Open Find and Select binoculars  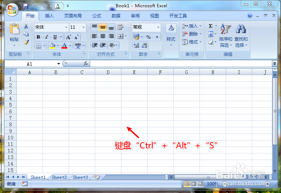pos(241,36)
